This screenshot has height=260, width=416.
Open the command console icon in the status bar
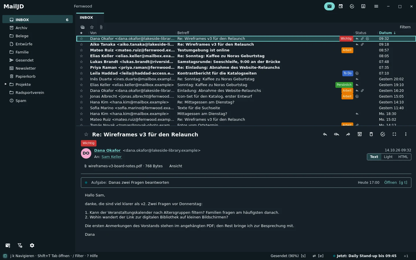(x=5, y=256)
